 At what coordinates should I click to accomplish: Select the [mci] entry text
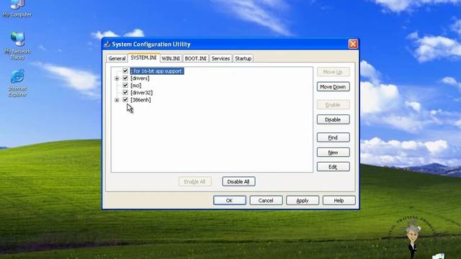(136, 85)
